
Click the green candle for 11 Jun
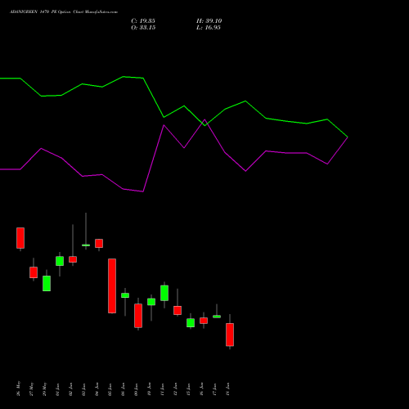click(164, 293)
